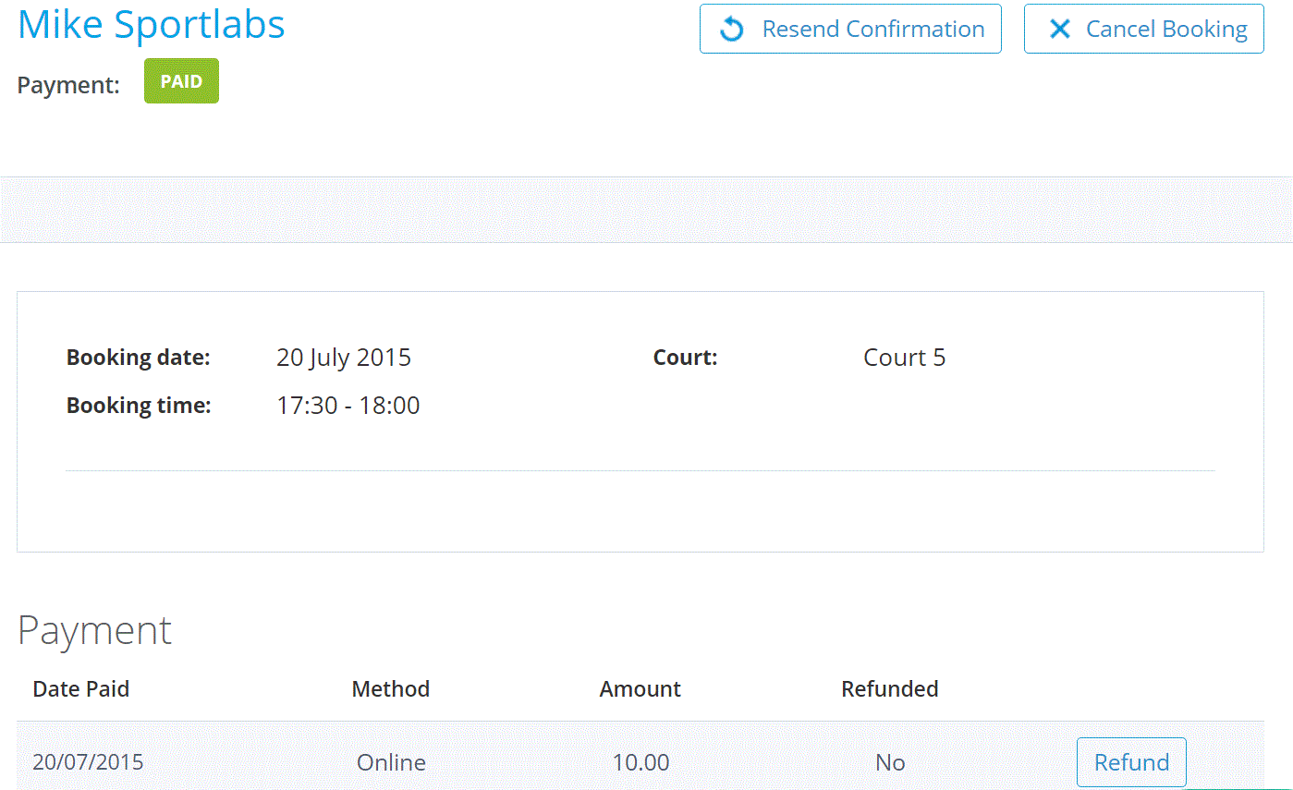This screenshot has width=1293, height=790.
Task: Click the booking time 17:30 - 18:00
Action: pos(348,406)
